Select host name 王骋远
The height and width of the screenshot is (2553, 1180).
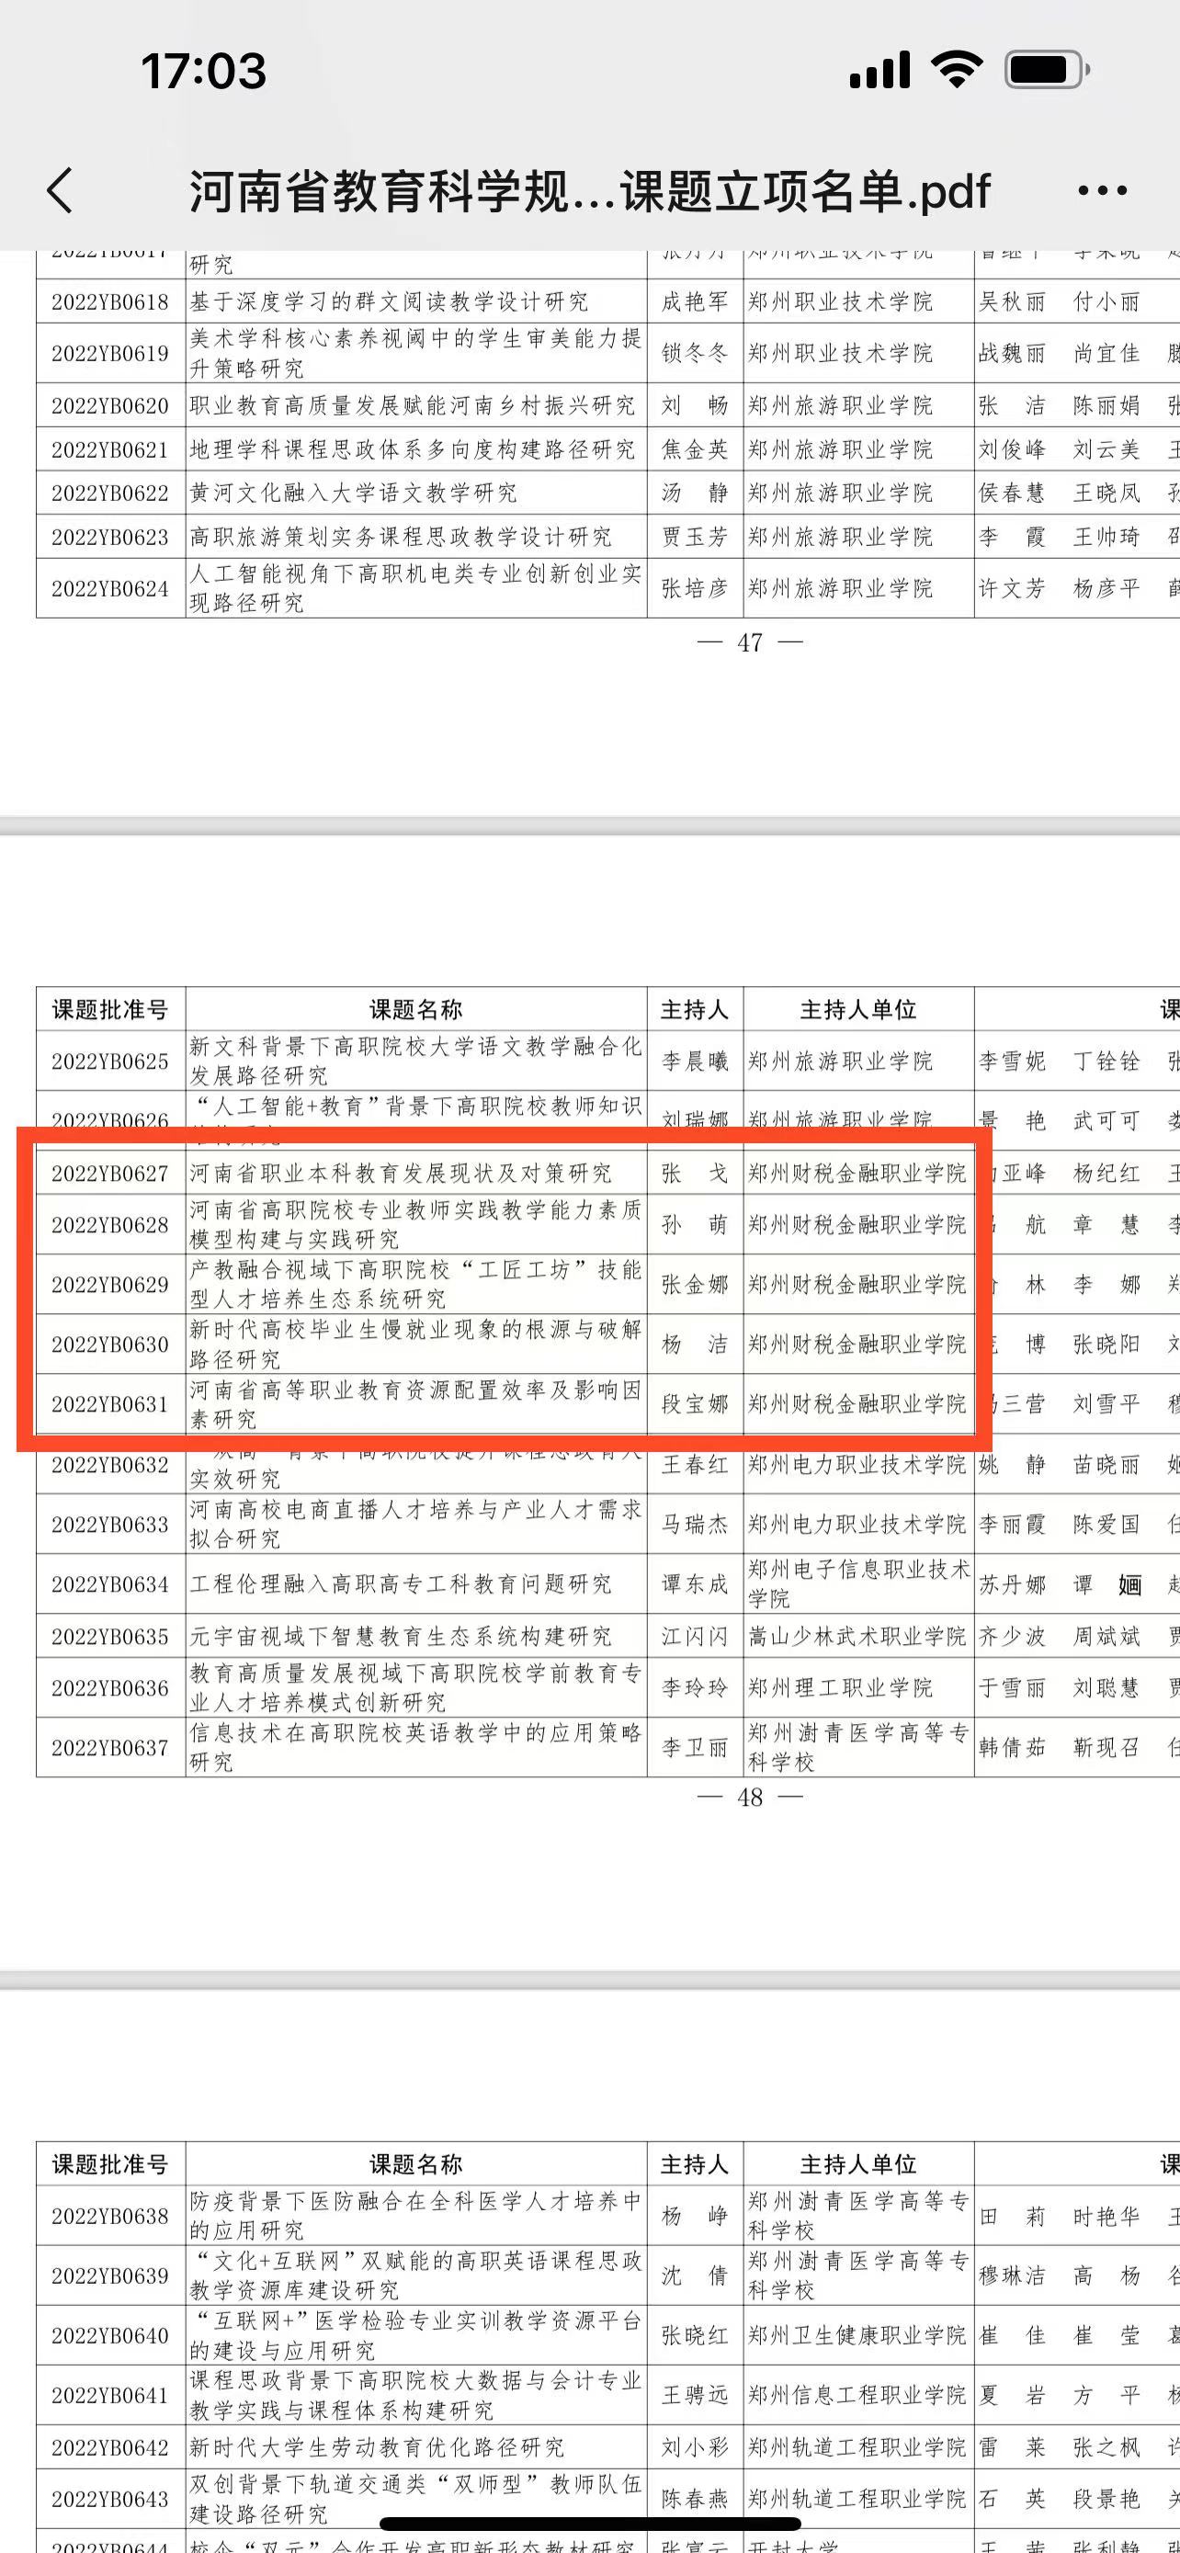pos(695,2396)
